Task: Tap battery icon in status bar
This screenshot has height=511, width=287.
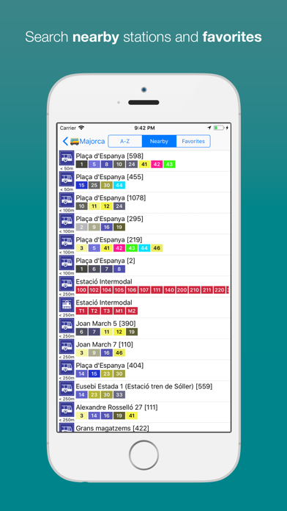Action: [219, 128]
